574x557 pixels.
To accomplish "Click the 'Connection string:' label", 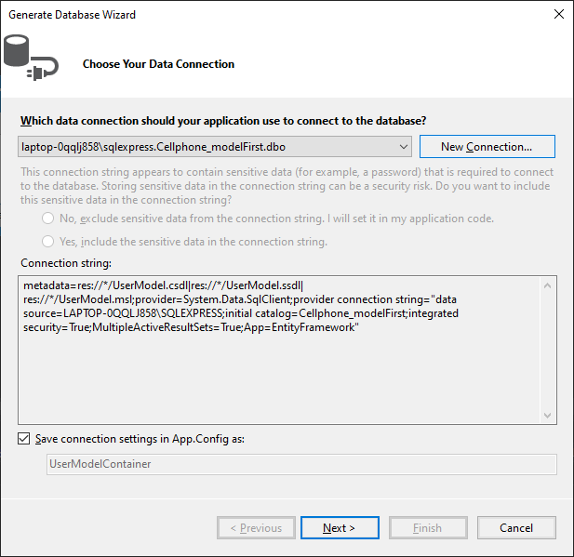I will click(x=66, y=263).
